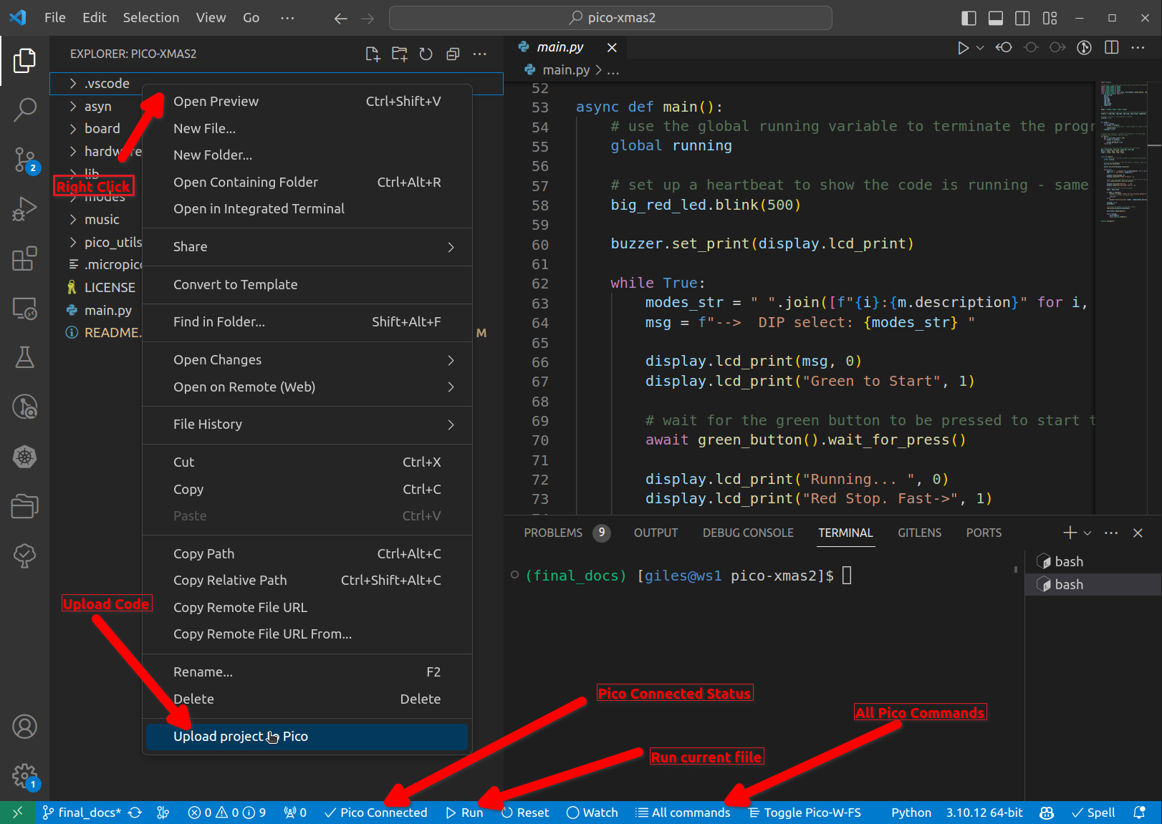
Task: Collapse all folders in Explorer
Action: (x=453, y=54)
